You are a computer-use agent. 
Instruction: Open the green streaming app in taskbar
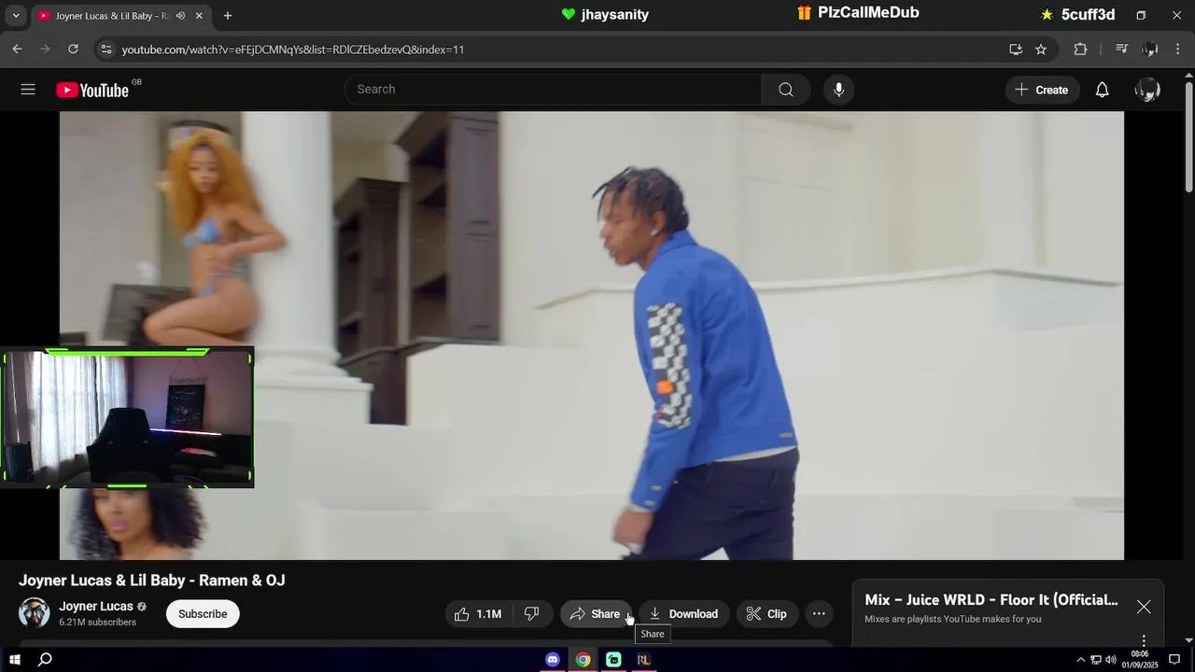[x=613, y=660]
